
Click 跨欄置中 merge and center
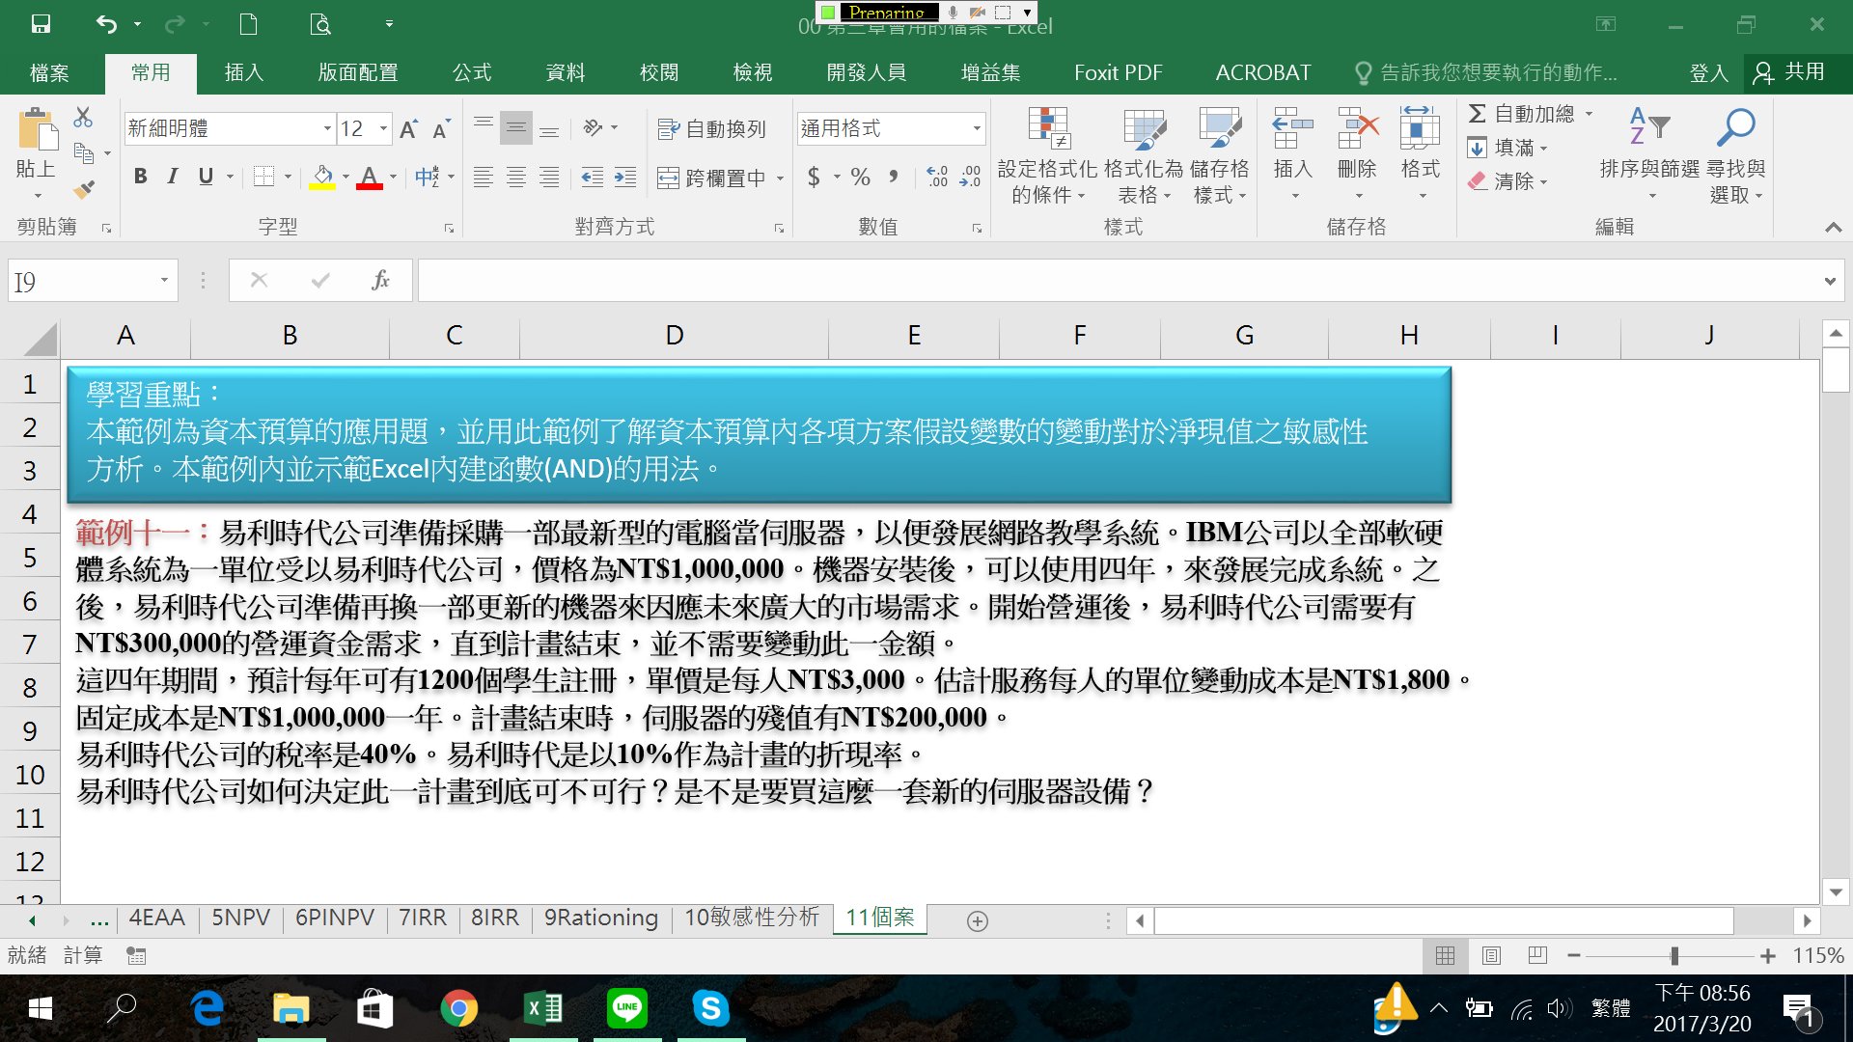point(711,178)
